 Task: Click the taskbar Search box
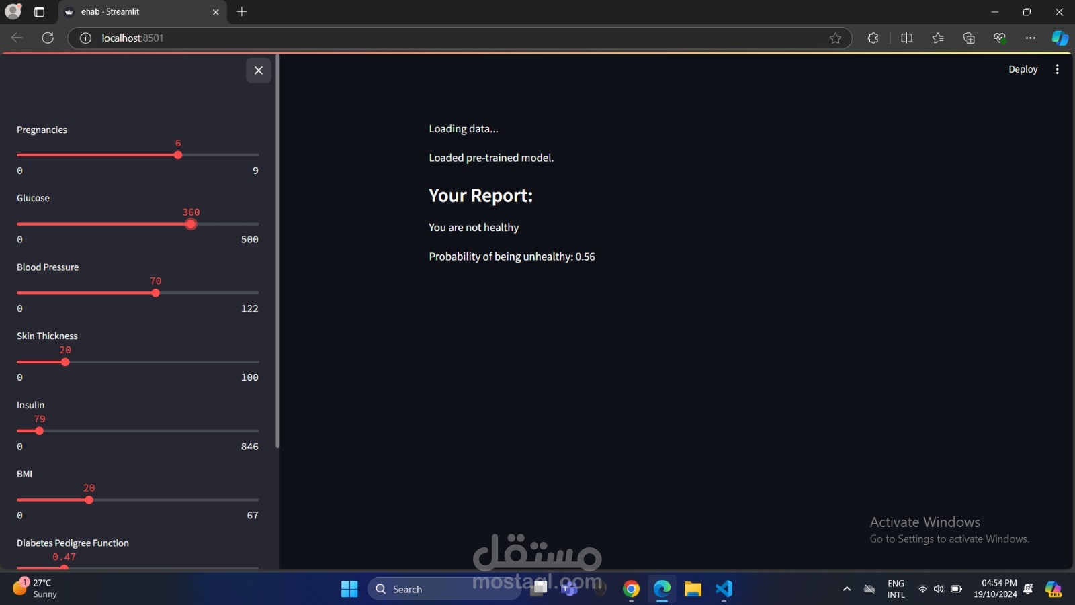(444, 589)
